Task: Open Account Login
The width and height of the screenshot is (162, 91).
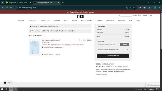Action: click(137, 15)
